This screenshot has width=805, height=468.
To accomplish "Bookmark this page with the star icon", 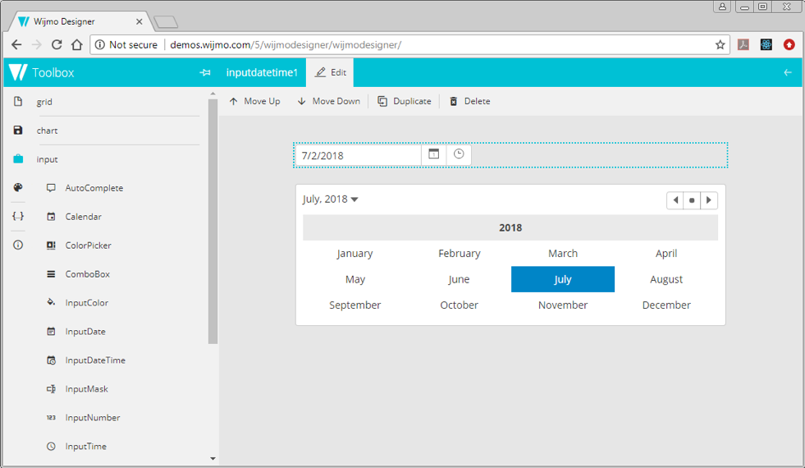I will pos(720,44).
